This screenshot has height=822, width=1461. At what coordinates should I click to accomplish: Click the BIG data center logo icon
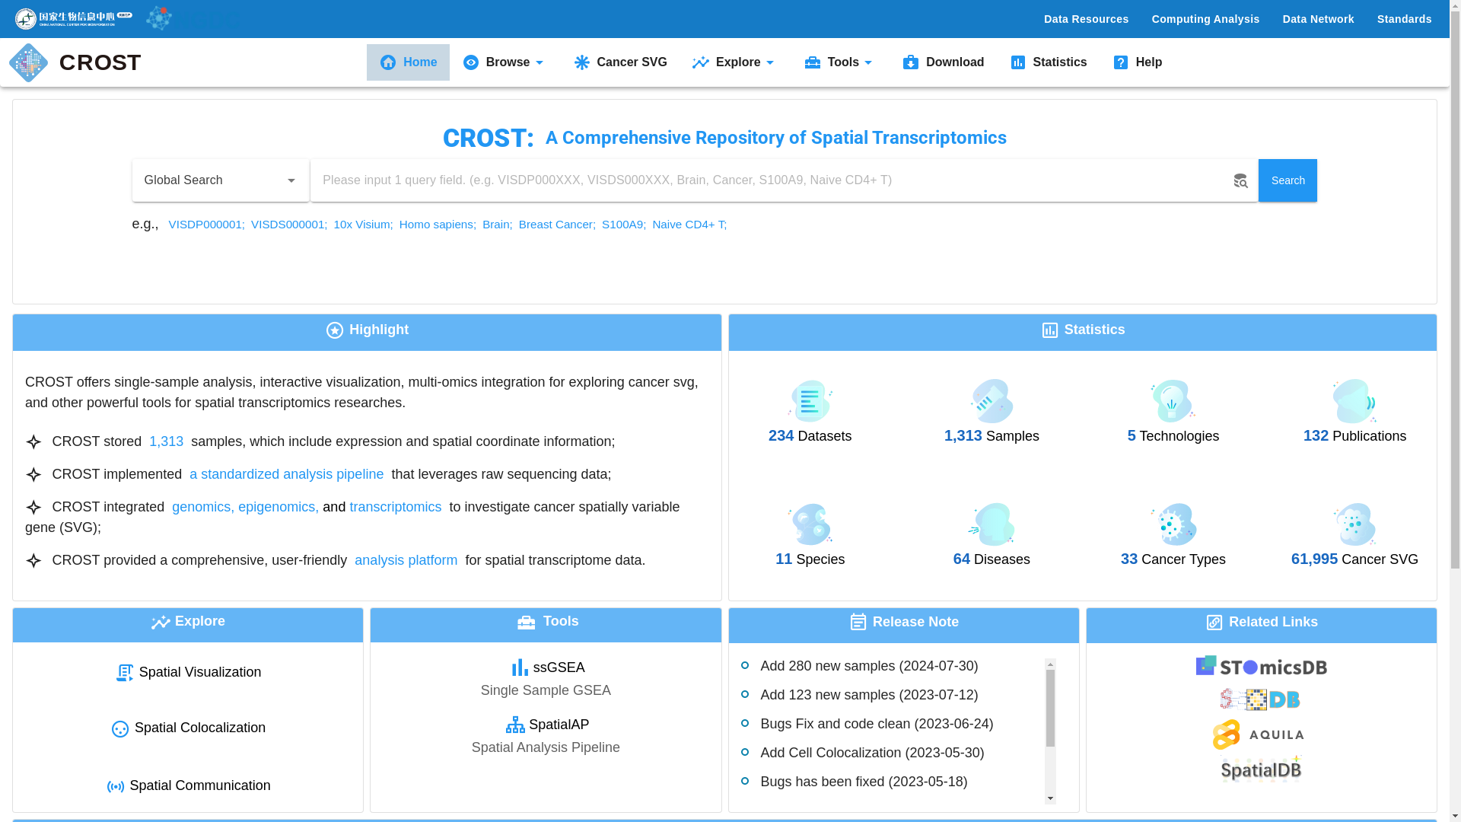pyautogui.click(x=159, y=18)
